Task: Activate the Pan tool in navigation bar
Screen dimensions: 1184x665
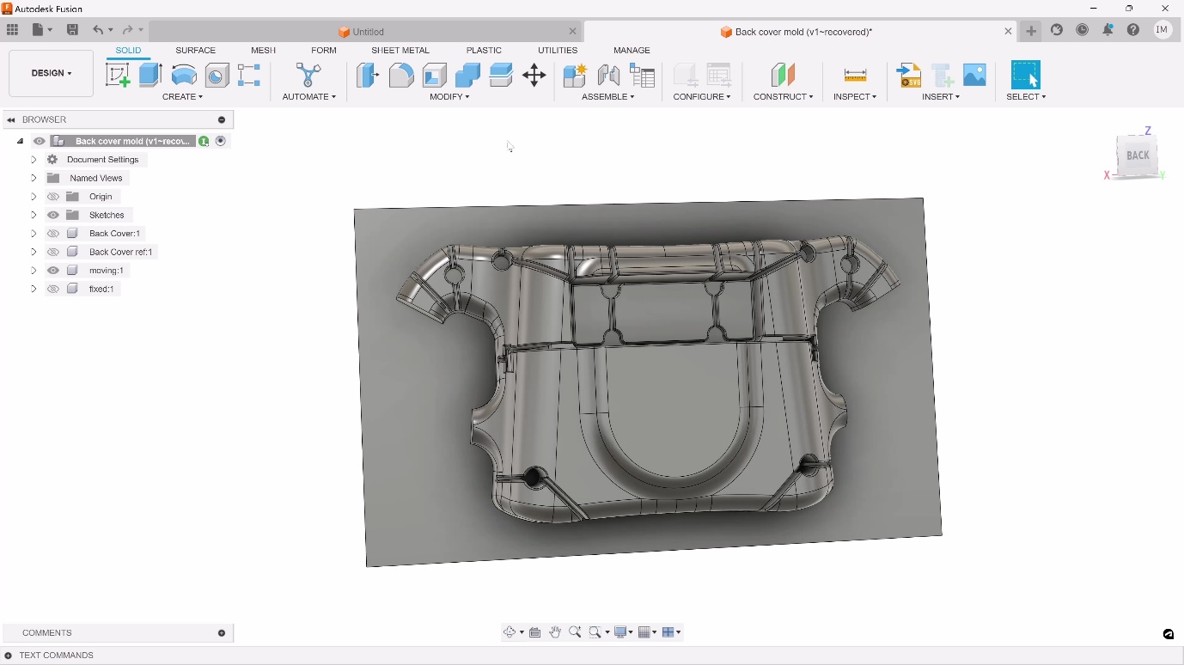Action: pos(555,632)
